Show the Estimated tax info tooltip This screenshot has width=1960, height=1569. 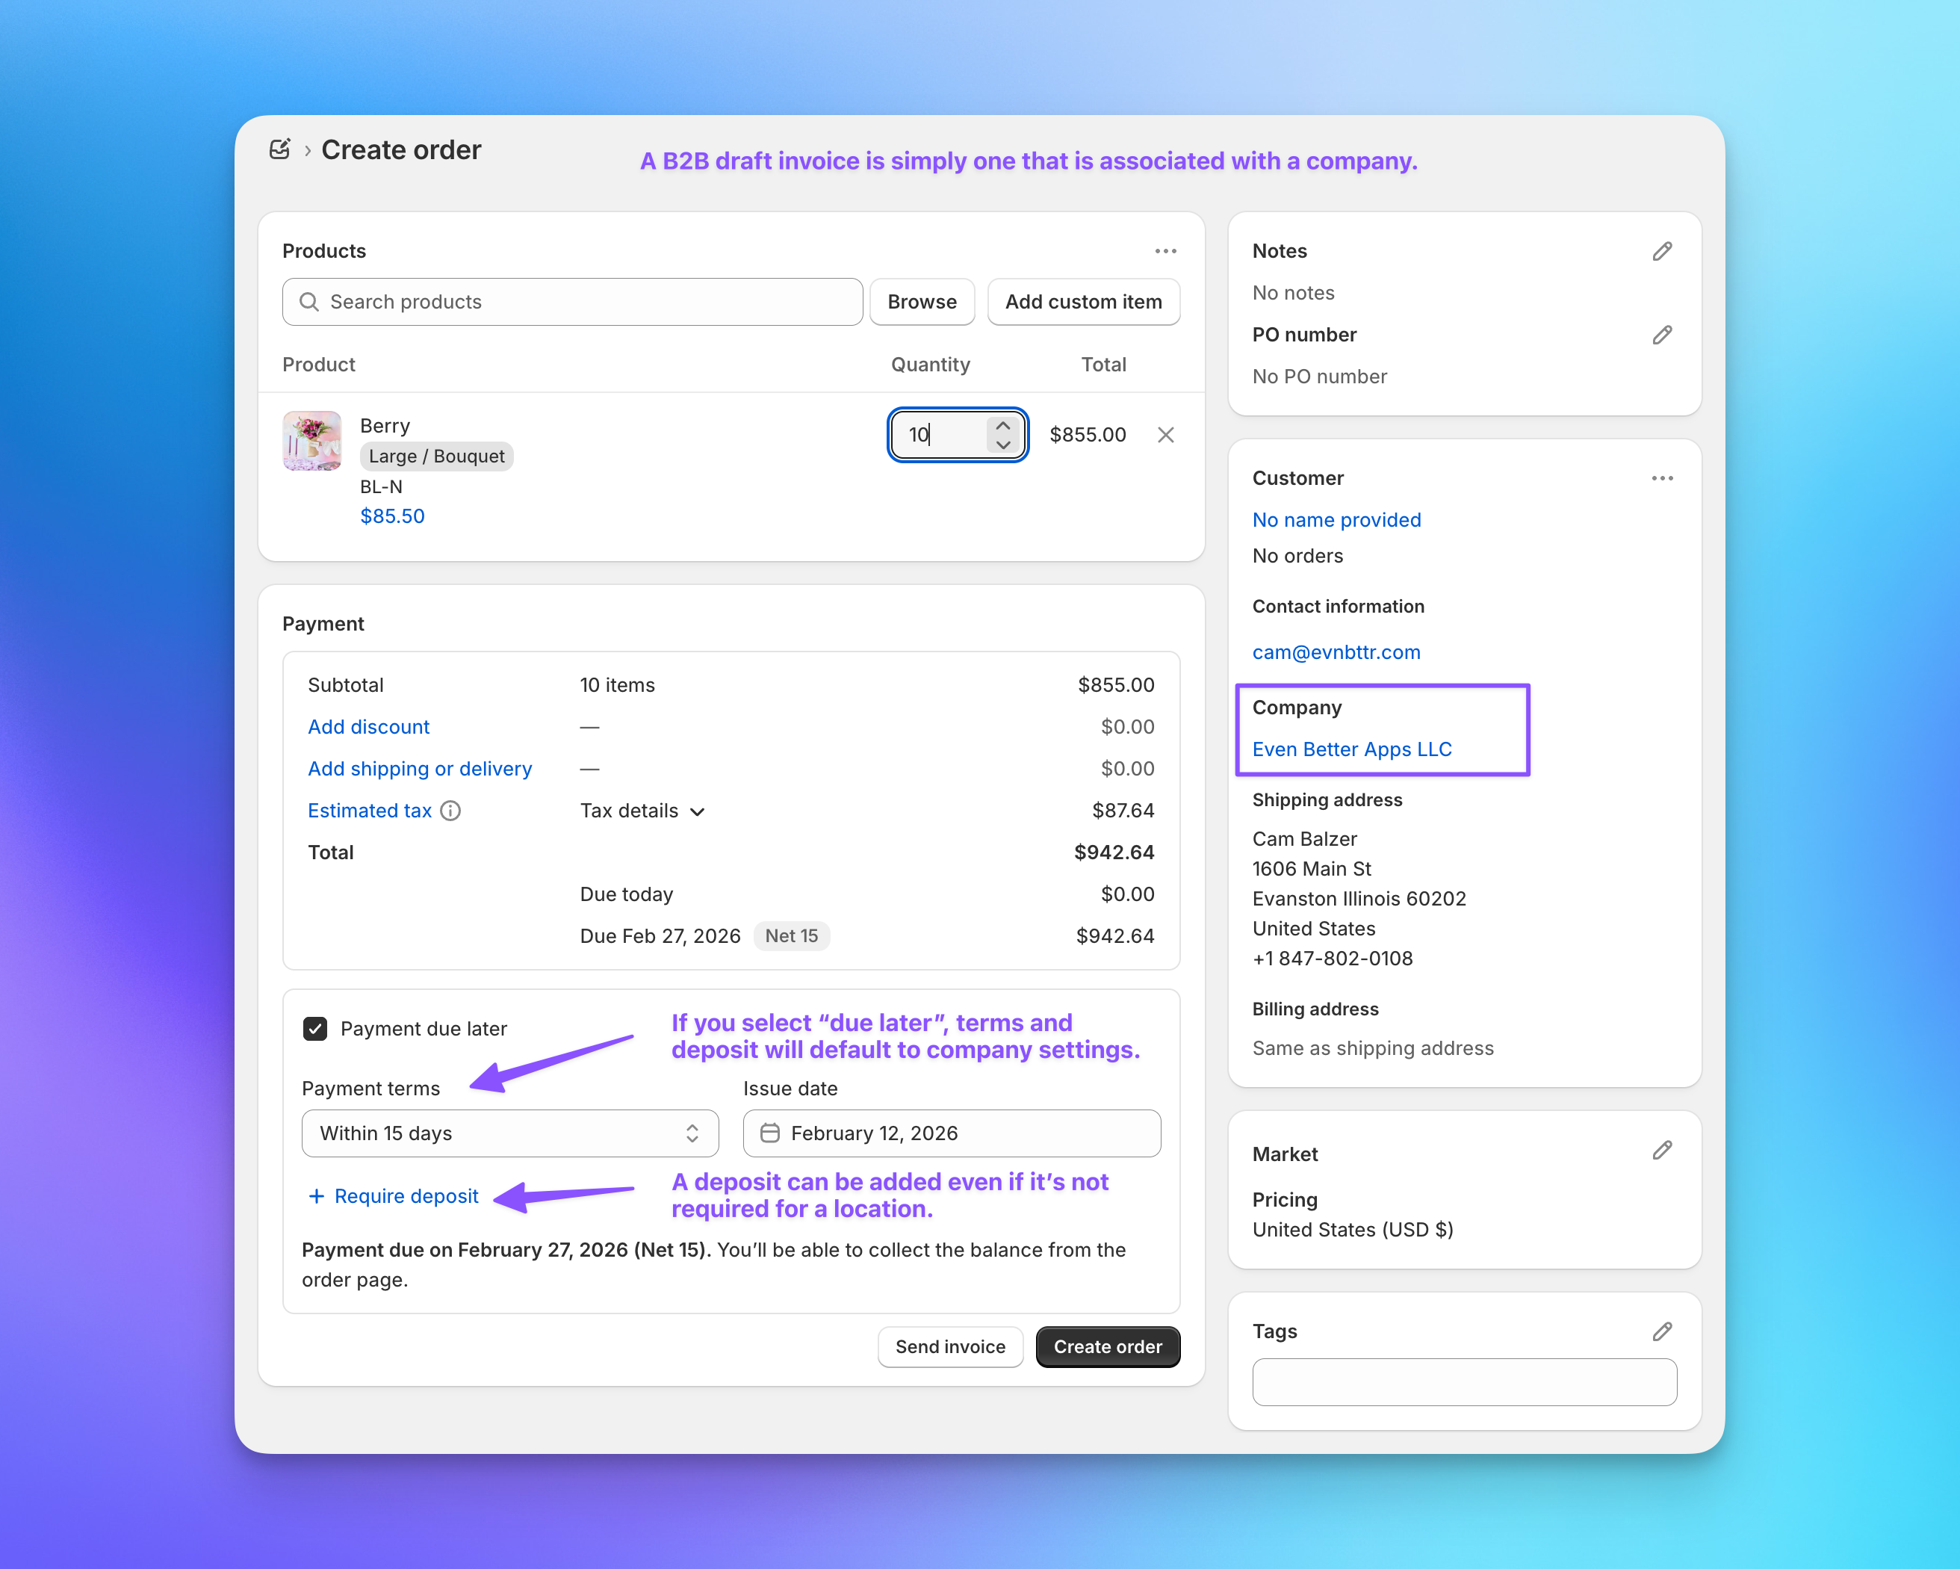[x=451, y=811]
